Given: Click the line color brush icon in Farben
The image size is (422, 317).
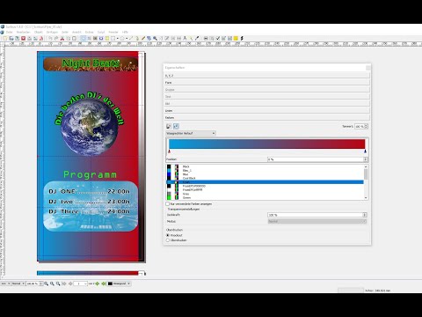Looking at the screenshot, I should [169, 126].
